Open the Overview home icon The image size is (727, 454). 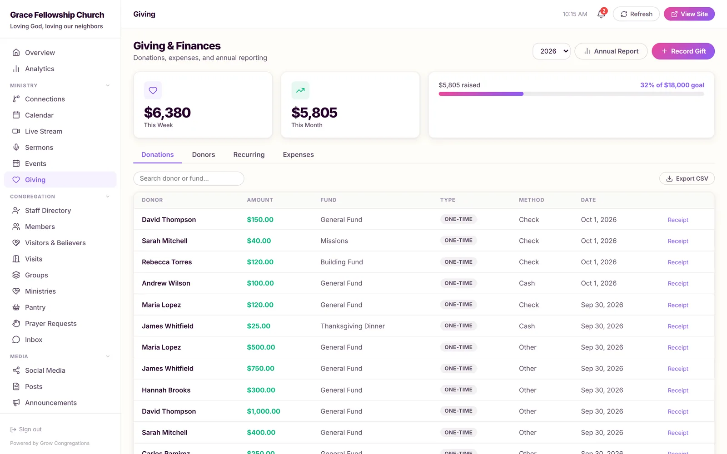(16, 53)
